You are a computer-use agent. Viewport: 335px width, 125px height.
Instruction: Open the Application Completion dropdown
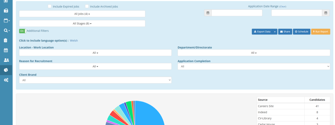tap(254, 66)
